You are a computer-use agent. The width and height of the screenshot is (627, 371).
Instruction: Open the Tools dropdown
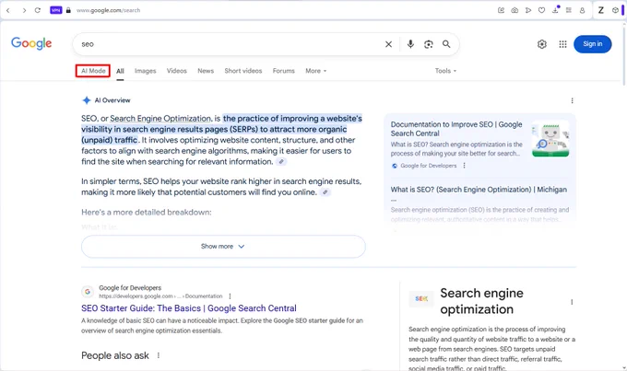coord(445,71)
